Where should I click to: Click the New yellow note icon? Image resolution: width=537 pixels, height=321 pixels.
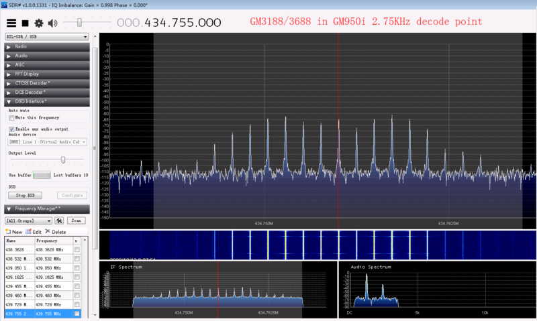coord(8,231)
